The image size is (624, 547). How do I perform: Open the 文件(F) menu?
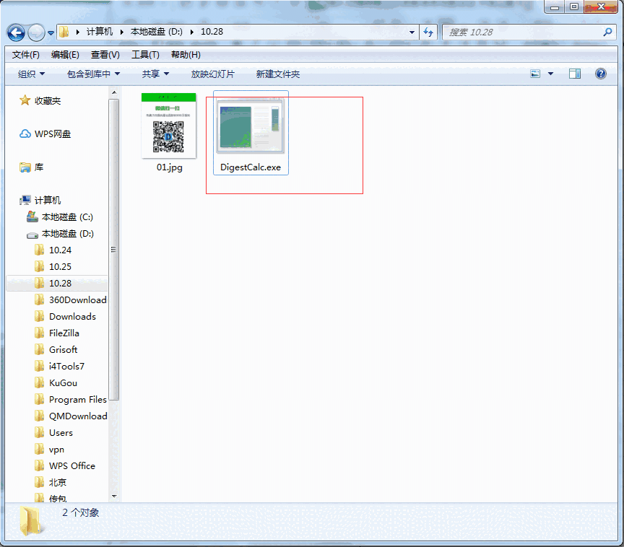click(25, 54)
